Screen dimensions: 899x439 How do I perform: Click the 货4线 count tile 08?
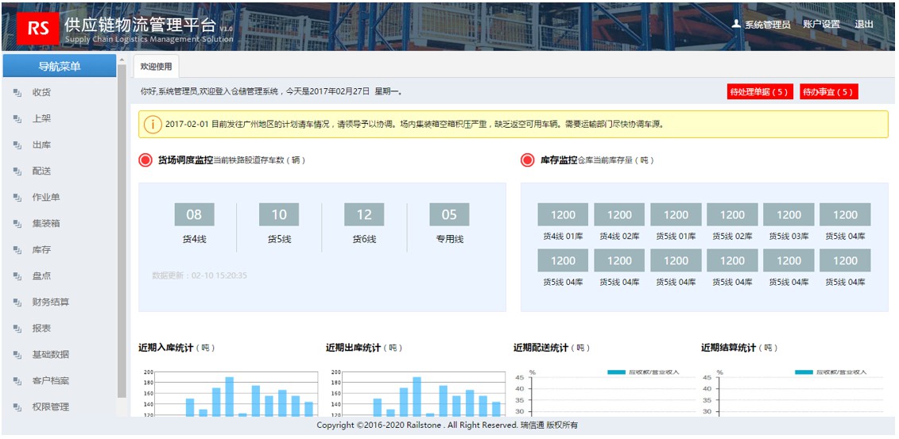194,214
